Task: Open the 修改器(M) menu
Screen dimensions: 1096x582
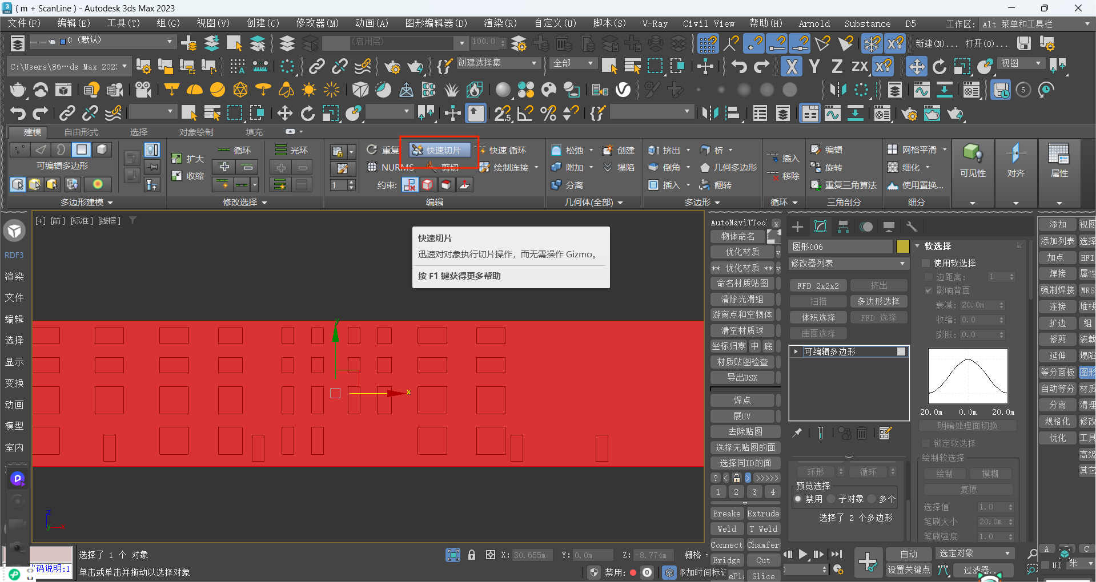Action: (x=317, y=23)
